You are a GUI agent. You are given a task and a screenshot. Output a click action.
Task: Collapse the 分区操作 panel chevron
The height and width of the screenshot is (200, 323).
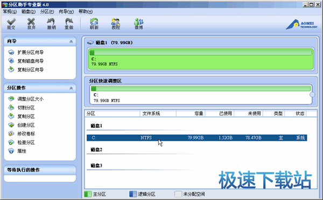(x=71, y=88)
